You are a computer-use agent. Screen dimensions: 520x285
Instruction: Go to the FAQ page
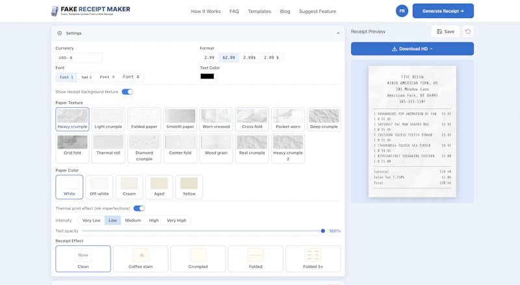coord(234,11)
